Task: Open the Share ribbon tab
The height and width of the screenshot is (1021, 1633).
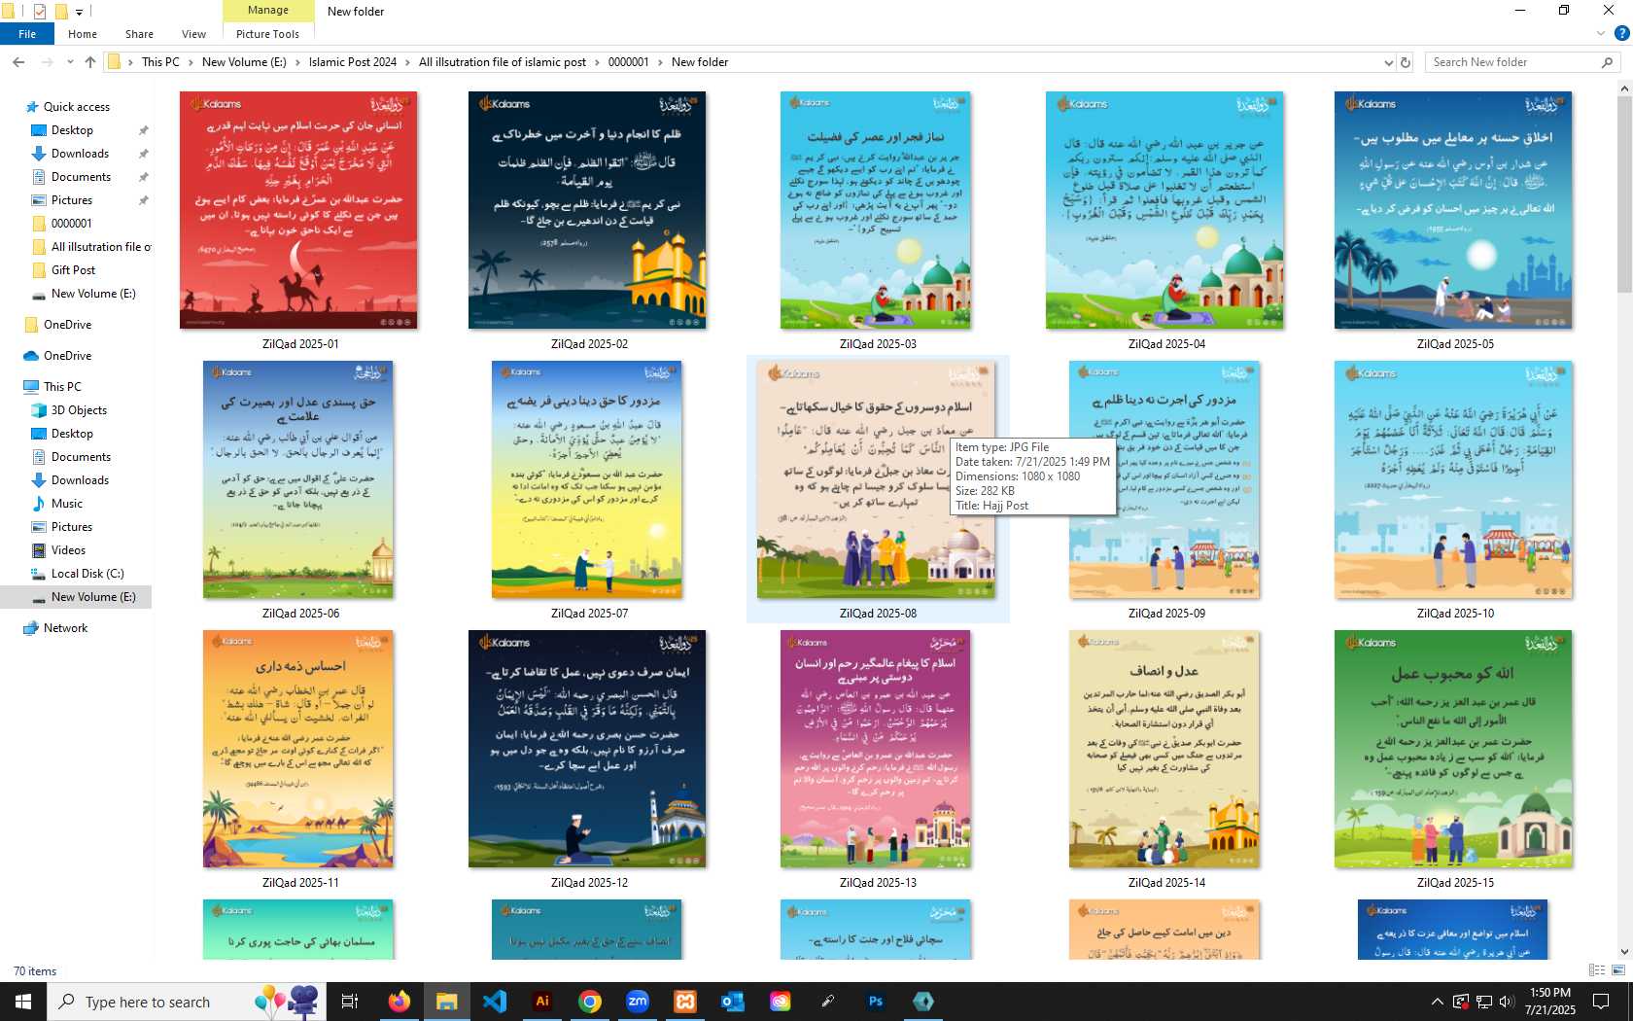Action: (x=139, y=34)
